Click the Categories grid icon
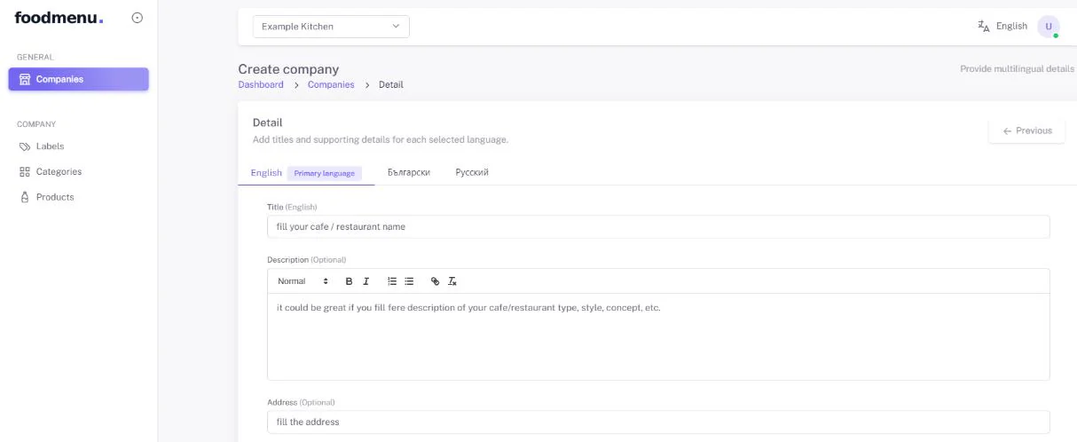1077x442 pixels. pyautogui.click(x=25, y=172)
